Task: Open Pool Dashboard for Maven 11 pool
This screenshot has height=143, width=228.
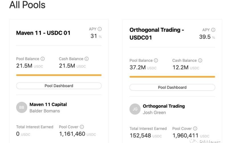Action: (x=59, y=86)
